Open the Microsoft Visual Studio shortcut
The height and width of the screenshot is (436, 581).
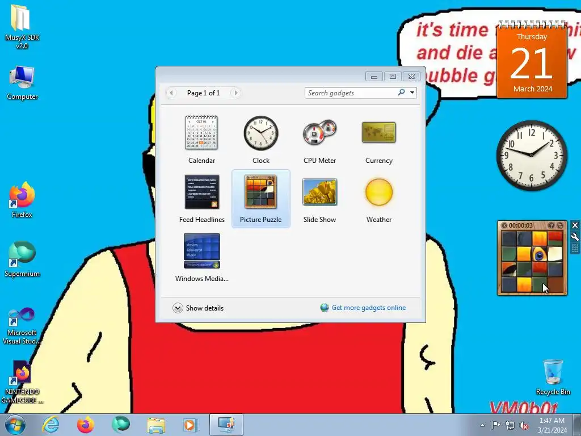tap(22, 326)
